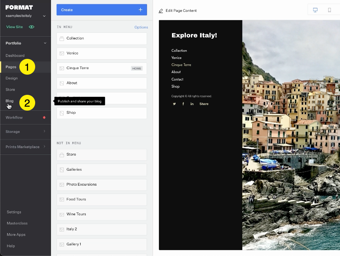340x256 pixels.
Task: Open Masterclass in the sidebar
Action: point(17,223)
